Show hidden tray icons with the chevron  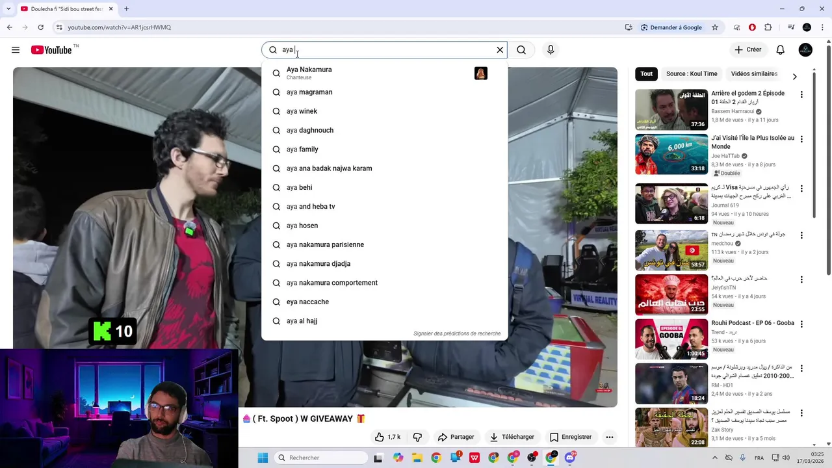(x=715, y=458)
